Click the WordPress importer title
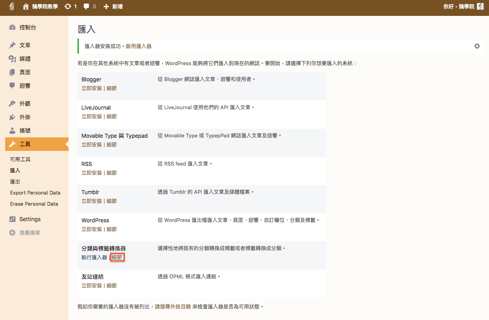Screen dimensions: 489x320 [x=95, y=220]
